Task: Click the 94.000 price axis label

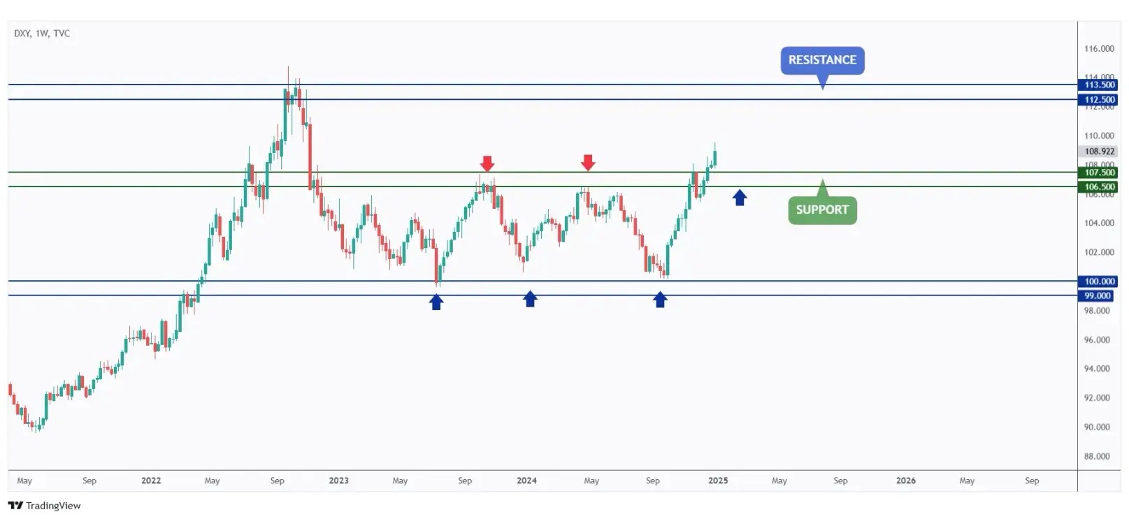Action: coord(1097,369)
